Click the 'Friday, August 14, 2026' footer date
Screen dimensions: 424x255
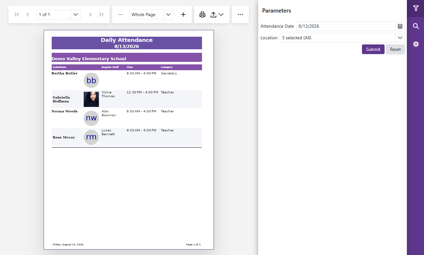pos(68,244)
